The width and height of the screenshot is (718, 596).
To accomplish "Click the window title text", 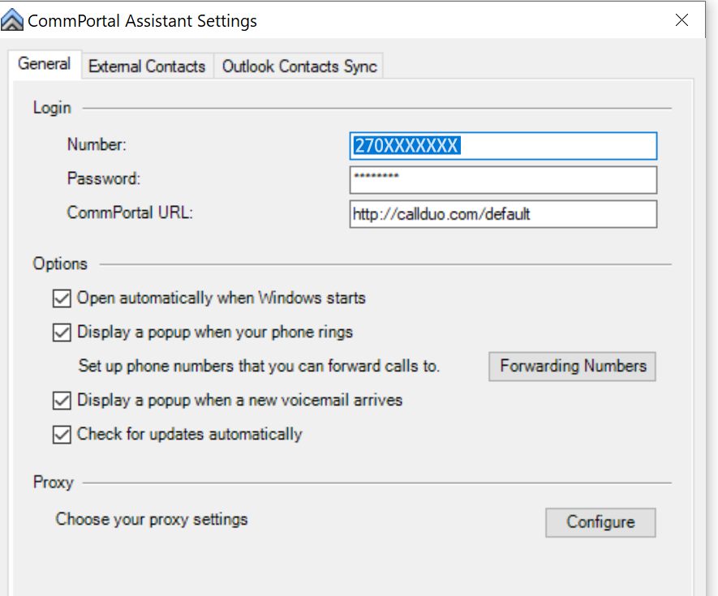I will point(143,21).
